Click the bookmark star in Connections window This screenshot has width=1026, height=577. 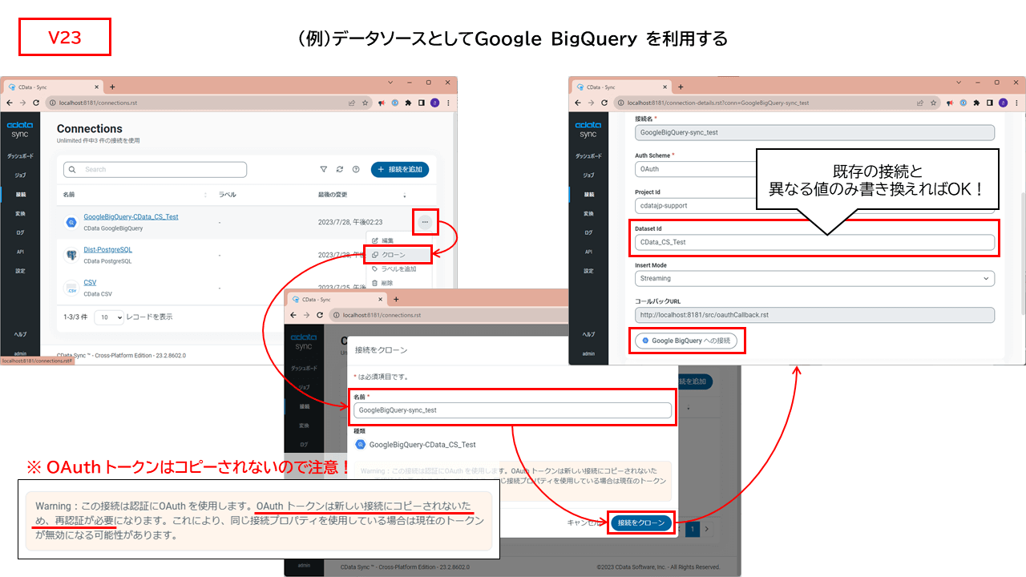point(366,103)
